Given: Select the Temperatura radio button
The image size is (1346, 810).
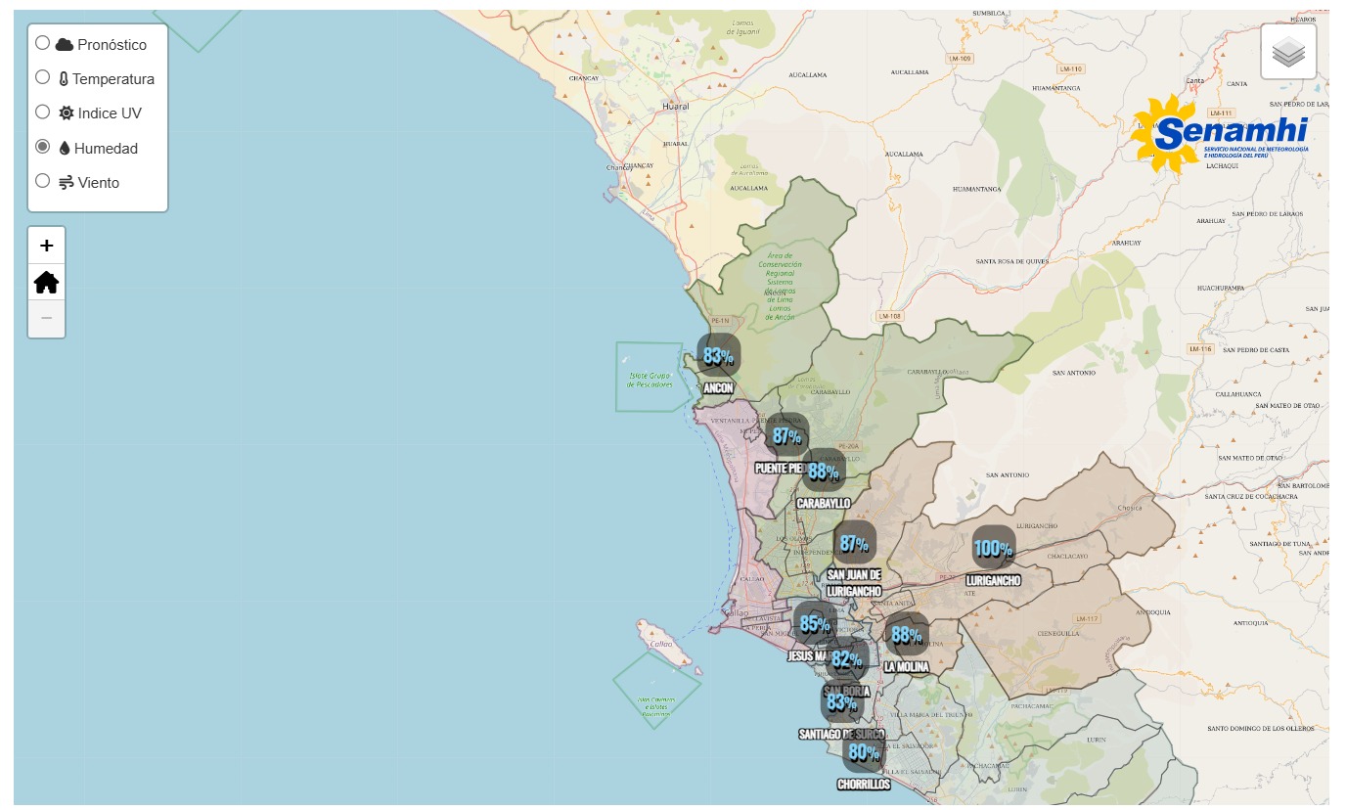Looking at the screenshot, I should click(42, 77).
